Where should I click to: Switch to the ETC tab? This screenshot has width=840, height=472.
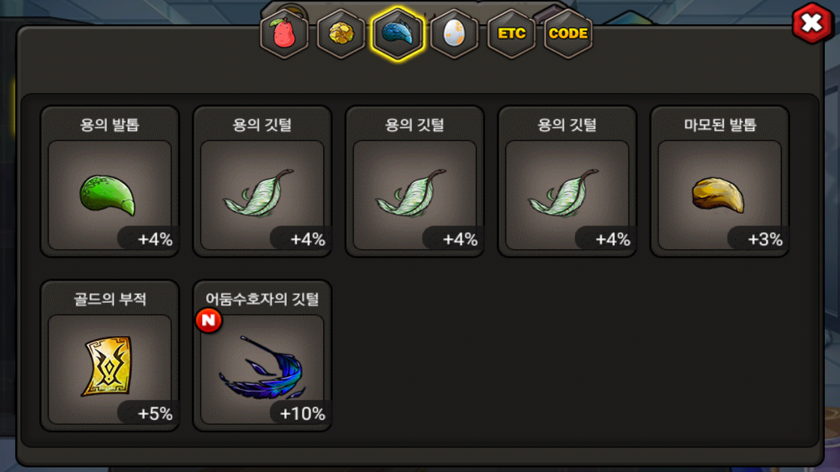(511, 34)
